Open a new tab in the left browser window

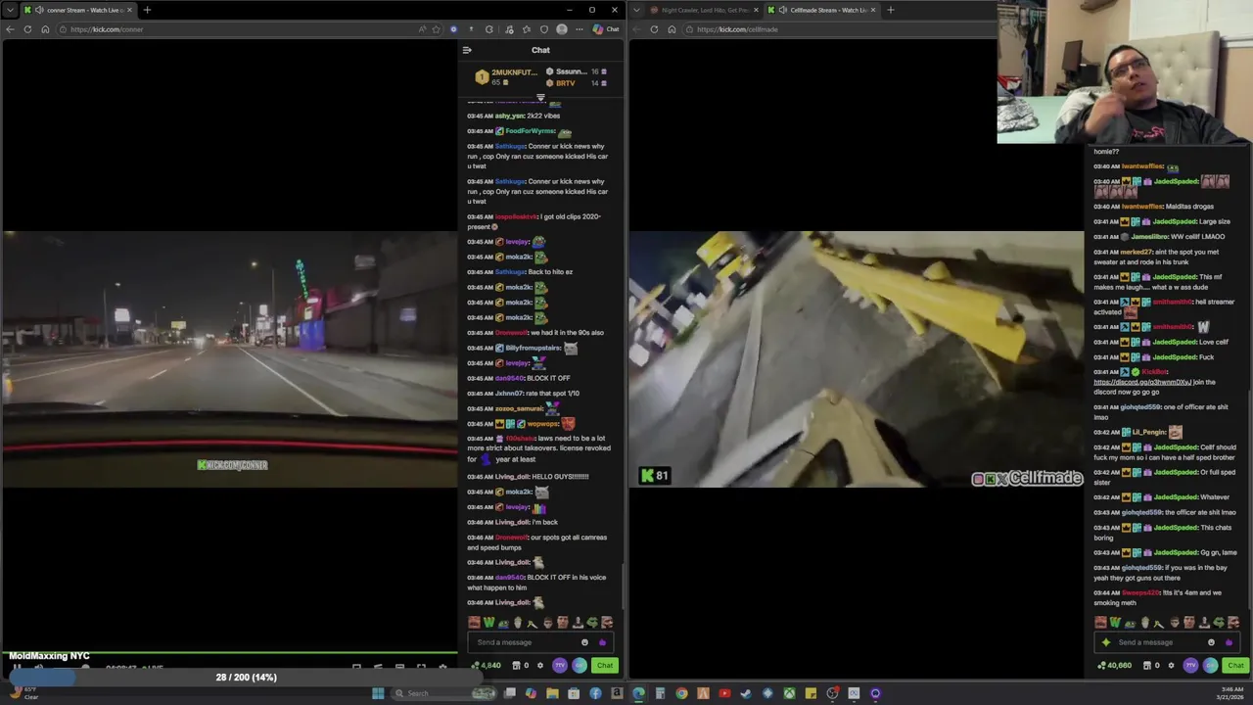pyautogui.click(x=147, y=10)
